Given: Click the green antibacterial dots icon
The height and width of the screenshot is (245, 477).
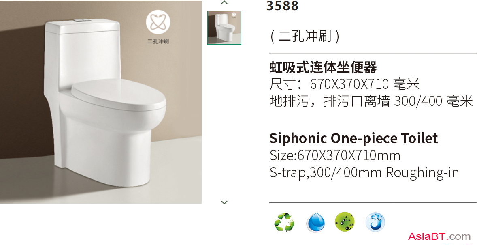Looking at the screenshot, I should point(345,222).
